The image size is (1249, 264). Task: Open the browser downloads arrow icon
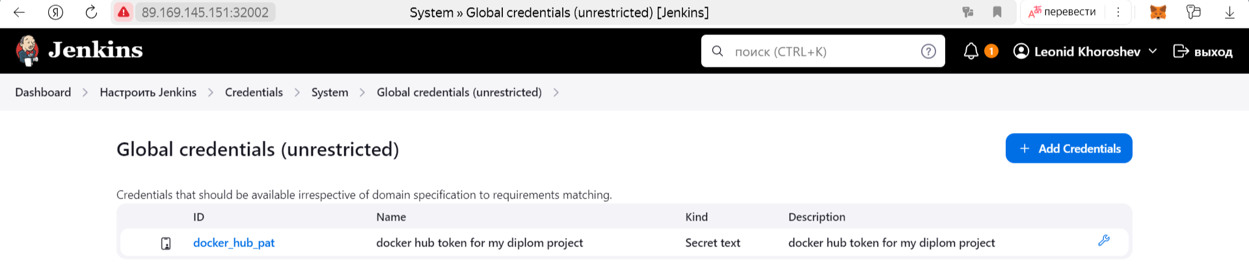coord(1229,12)
